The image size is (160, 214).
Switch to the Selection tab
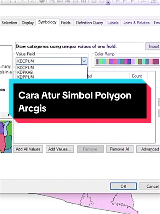point(9,23)
